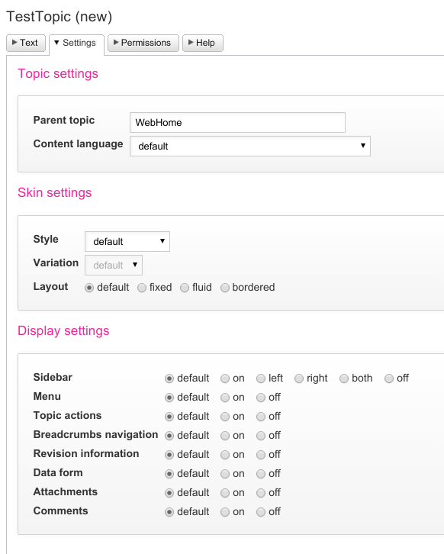
Task: Switch to the Text tab
Action: pos(26,43)
